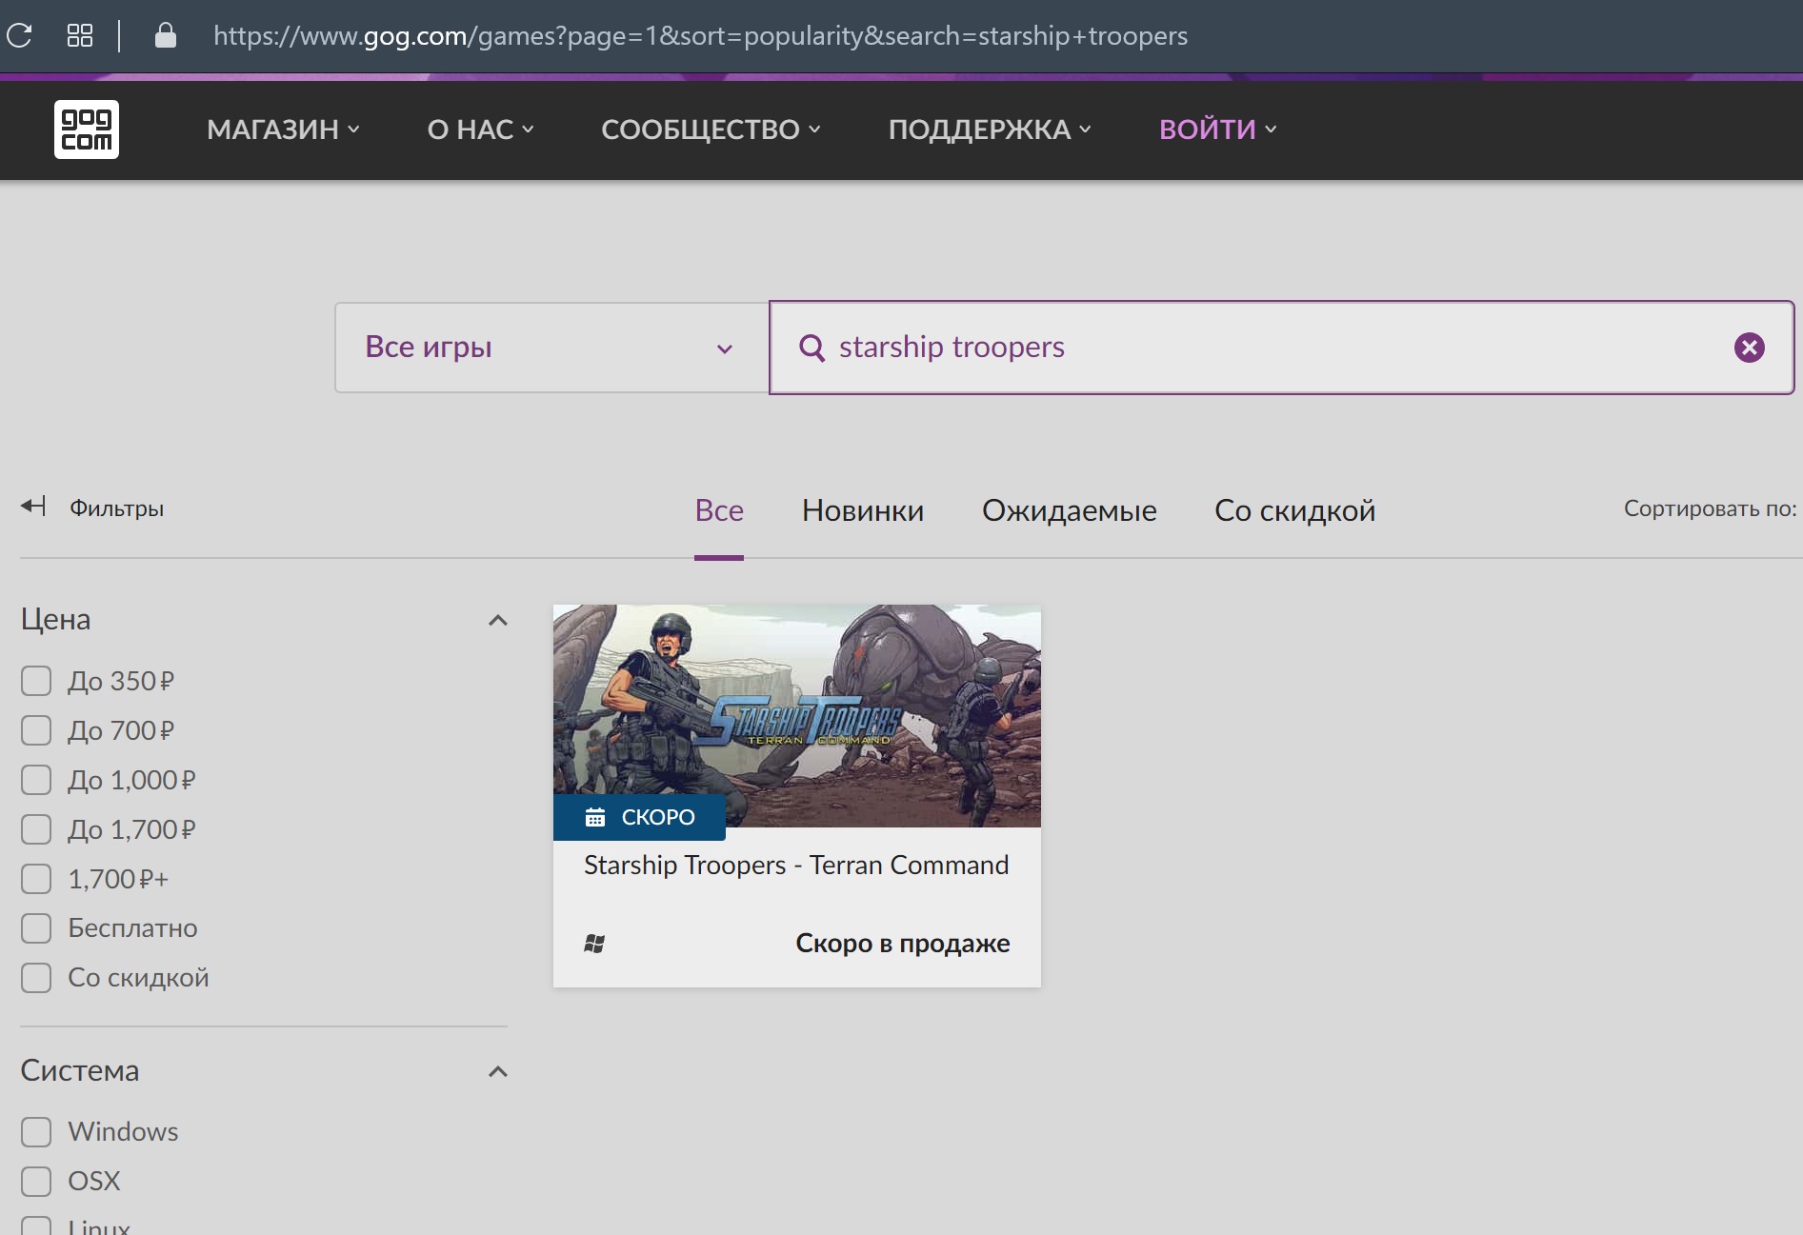Open the Сортировать по sorting dropdown

tap(1710, 508)
